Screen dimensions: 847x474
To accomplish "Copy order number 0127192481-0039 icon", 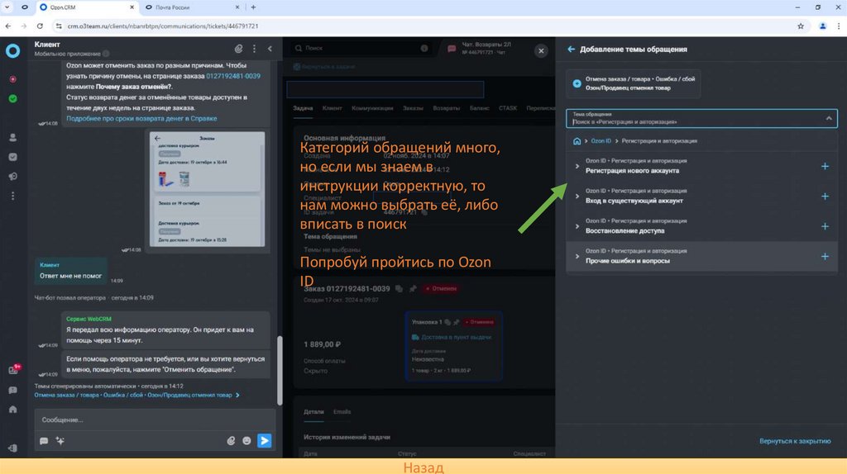I will point(400,289).
